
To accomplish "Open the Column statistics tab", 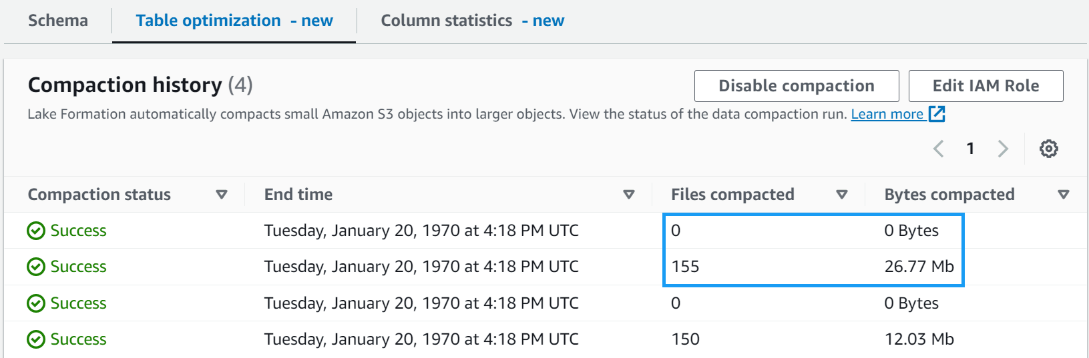I will [472, 21].
